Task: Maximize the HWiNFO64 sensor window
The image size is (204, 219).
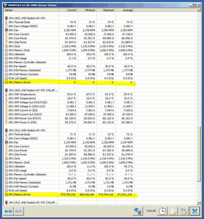Action: pos(194,5)
